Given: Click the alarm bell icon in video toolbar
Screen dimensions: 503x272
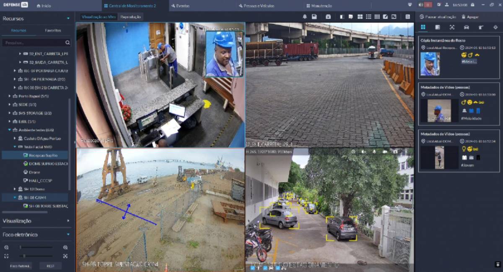Looking at the screenshot, I should coord(305,17).
